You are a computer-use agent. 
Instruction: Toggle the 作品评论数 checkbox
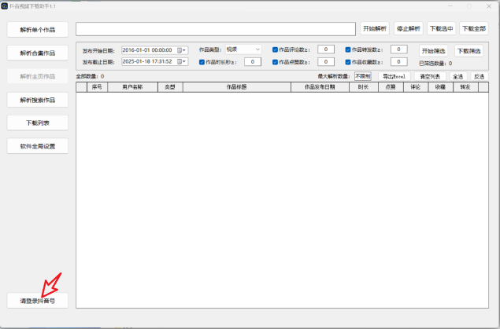point(276,49)
